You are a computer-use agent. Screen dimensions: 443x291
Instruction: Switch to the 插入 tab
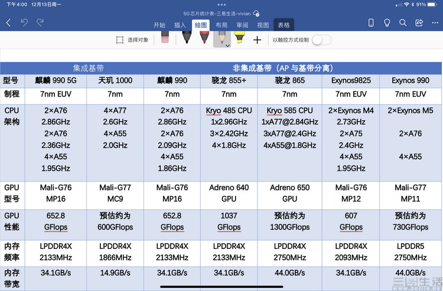[x=180, y=25]
